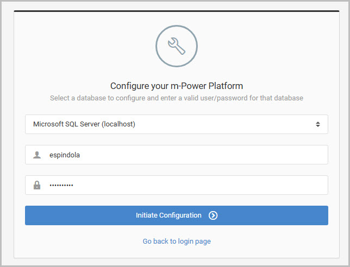Focus the masked password field
This screenshot has width=350, height=267.
[177, 185]
